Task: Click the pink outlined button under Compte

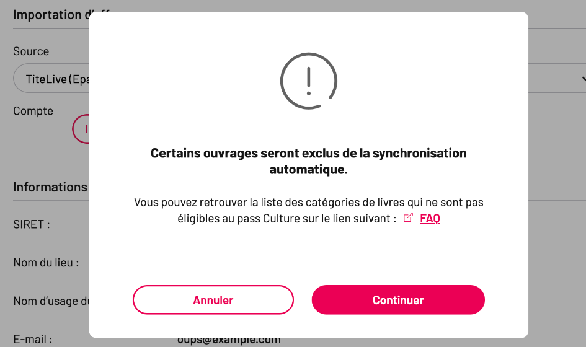Action: pyautogui.click(x=81, y=129)
